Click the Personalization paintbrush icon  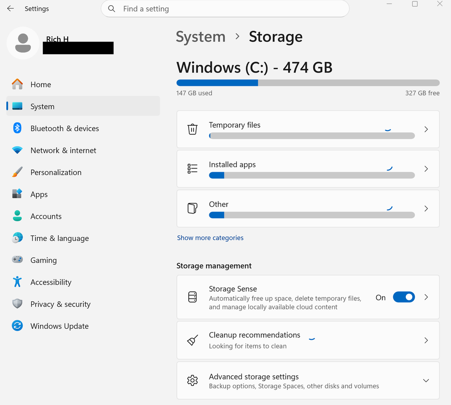(17, 172)
